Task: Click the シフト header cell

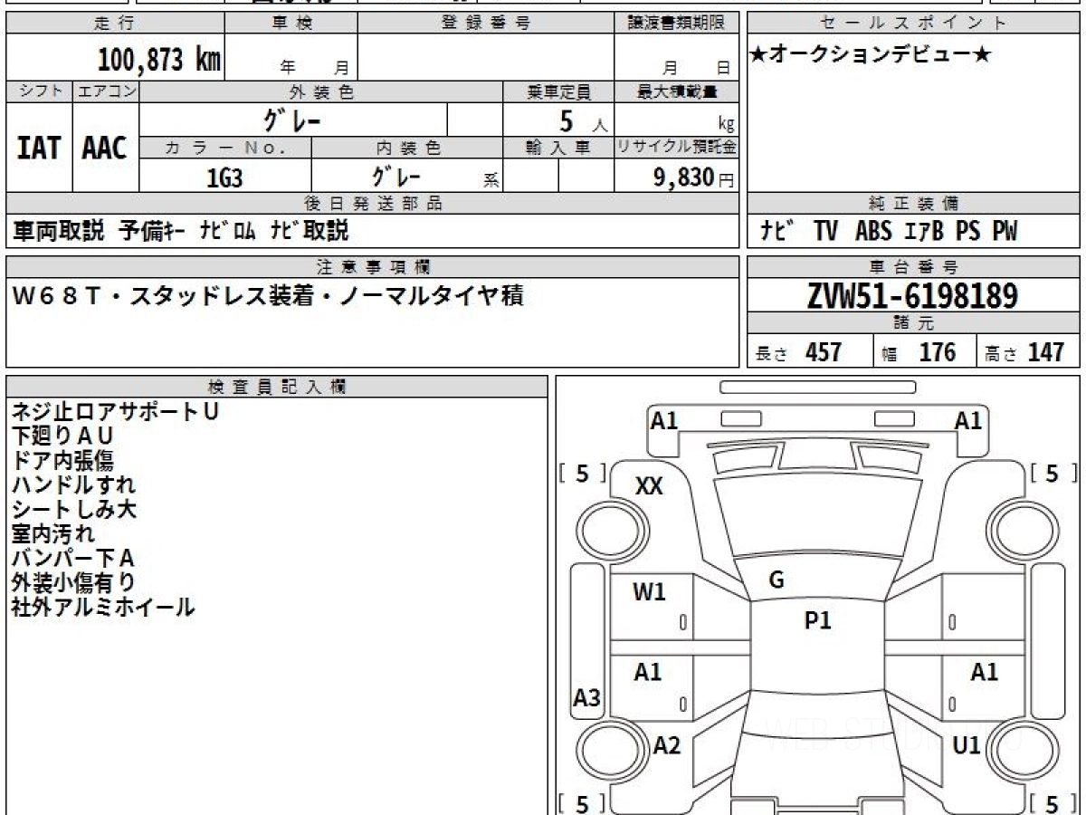Action: pyautogui.click(x=39, y=91)
